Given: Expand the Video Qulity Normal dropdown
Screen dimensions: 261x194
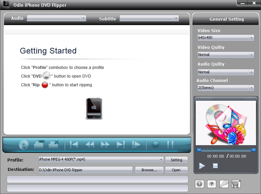Looking at the screenshot, I should click(226, 55).
